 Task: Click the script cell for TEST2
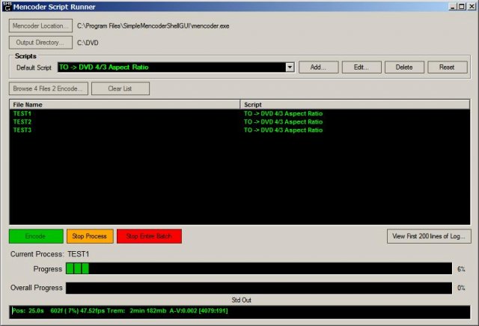click(283, 121)
